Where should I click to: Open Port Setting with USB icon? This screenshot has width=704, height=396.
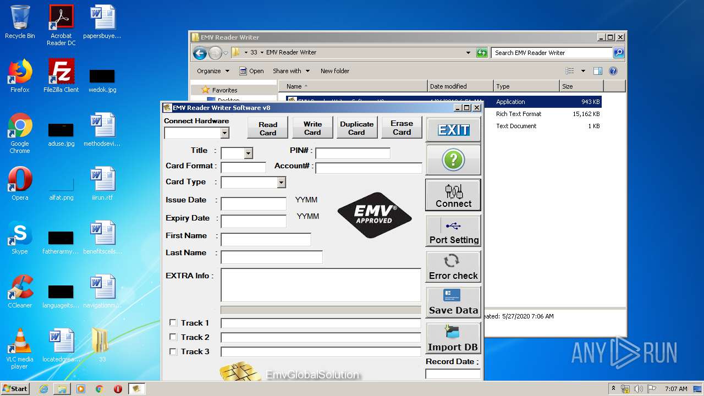[x=453, y=230]
